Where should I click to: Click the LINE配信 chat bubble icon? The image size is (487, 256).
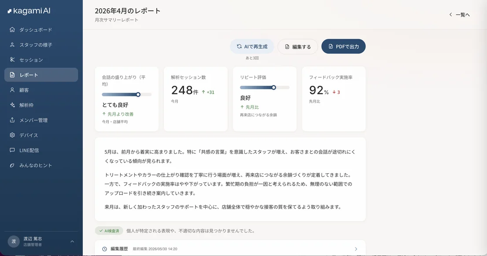(x=12, y=150)
